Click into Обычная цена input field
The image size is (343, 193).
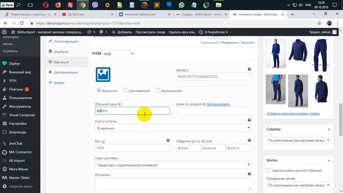[x=132, y=111]
